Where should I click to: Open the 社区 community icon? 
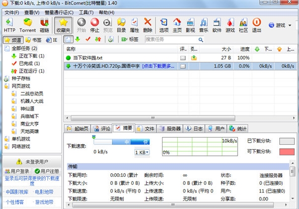coord(243,25)
